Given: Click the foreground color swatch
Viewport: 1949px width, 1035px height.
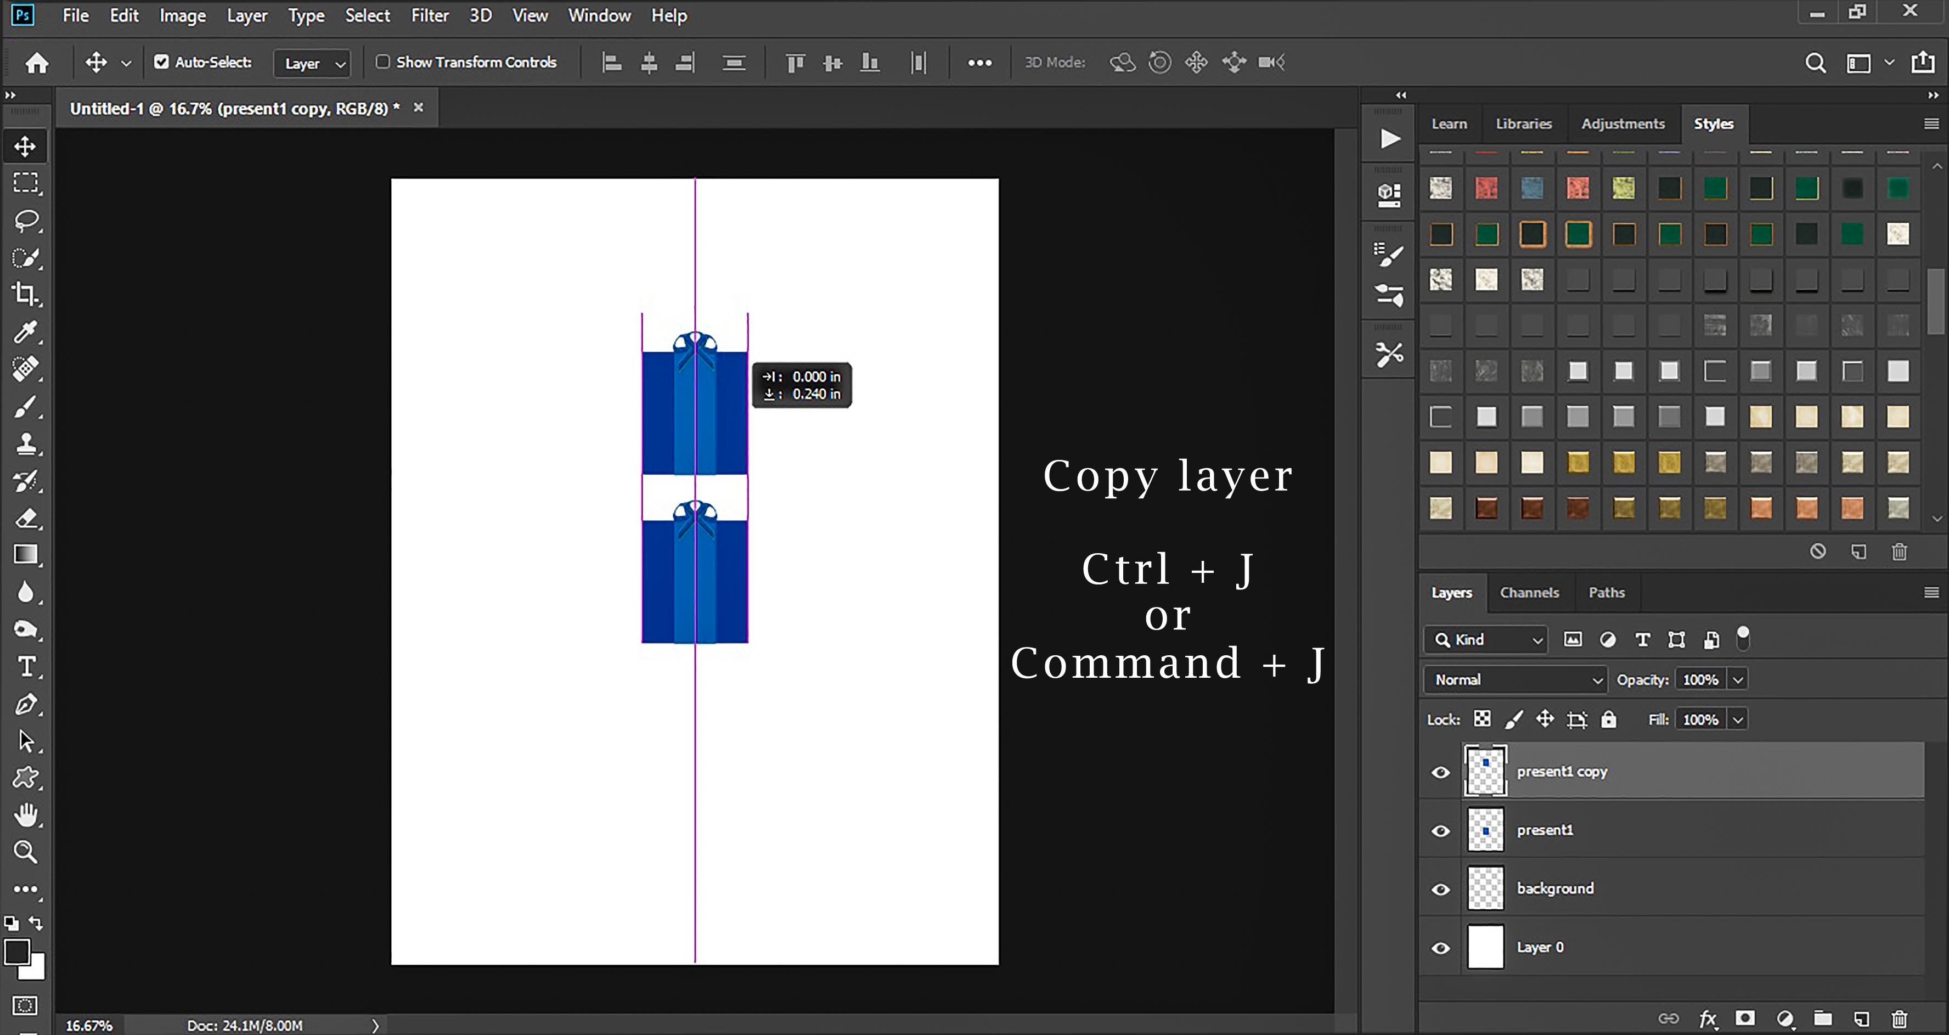Looking at the screenshot, I should pyautogui.click(x=18, y=952).
